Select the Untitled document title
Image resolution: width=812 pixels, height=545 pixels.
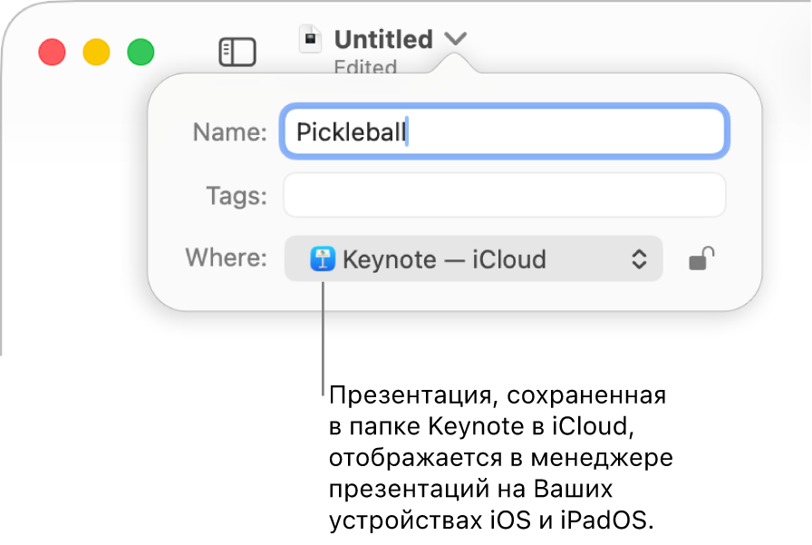tap(382, 39)
